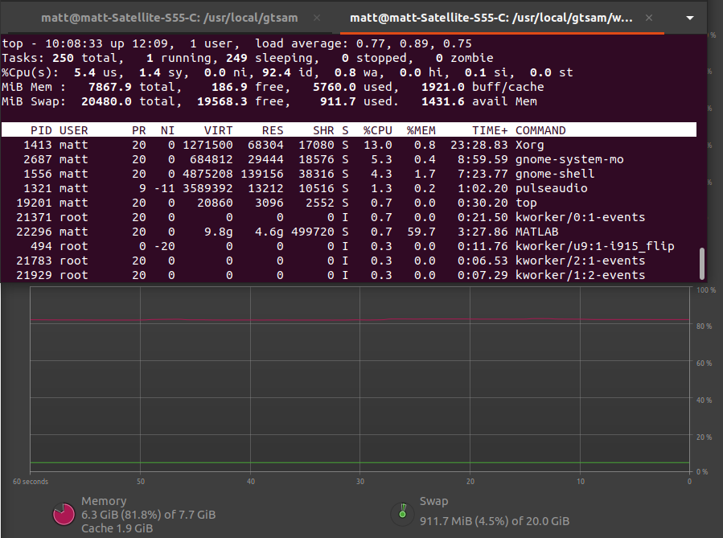This screenshot has height=538, width=723.
Task: Select the gnome-system-mo process row
Action: (x=348, y=159)
